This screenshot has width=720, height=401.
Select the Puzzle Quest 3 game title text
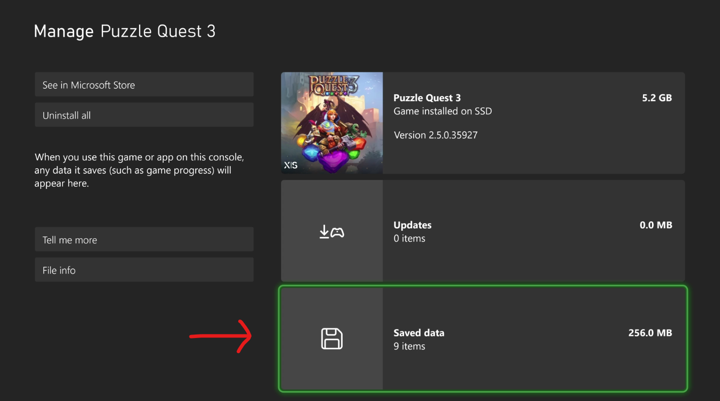(x=427, y=98)
